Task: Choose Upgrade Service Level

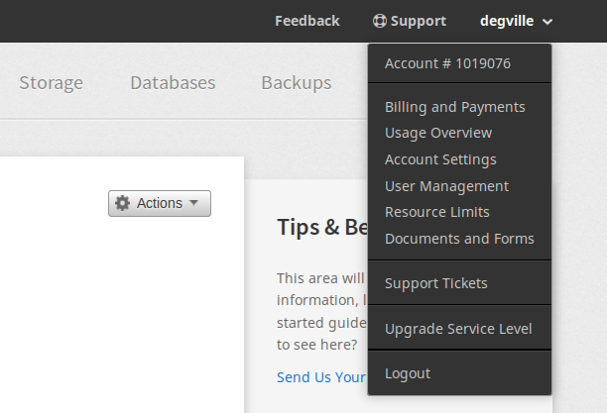Action: (458, 329)
